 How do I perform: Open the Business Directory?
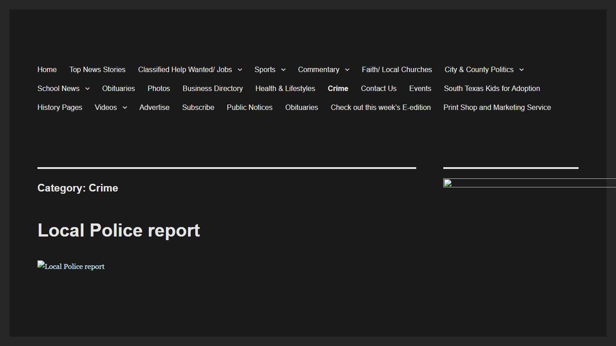[212, 88]
